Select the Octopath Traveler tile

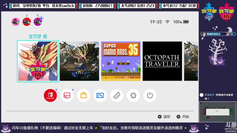tap(162, 61)
